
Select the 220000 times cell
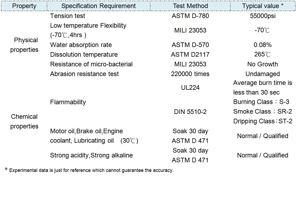[190, 74]
